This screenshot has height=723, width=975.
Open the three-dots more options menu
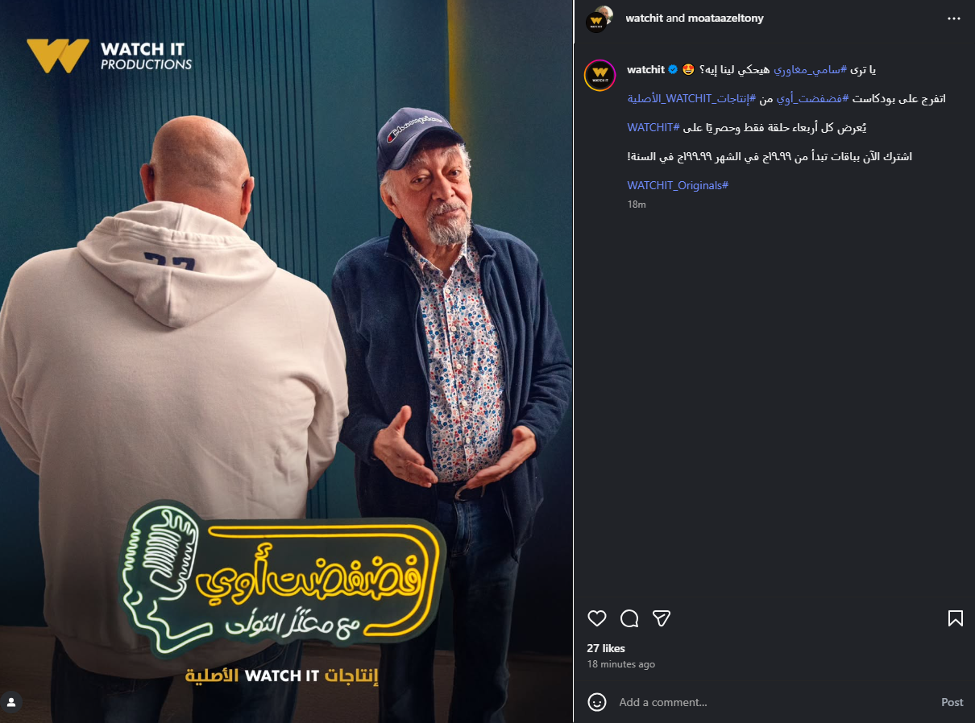tap(954, 18)
